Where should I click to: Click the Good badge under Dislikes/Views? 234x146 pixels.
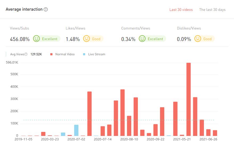point(207,39)
